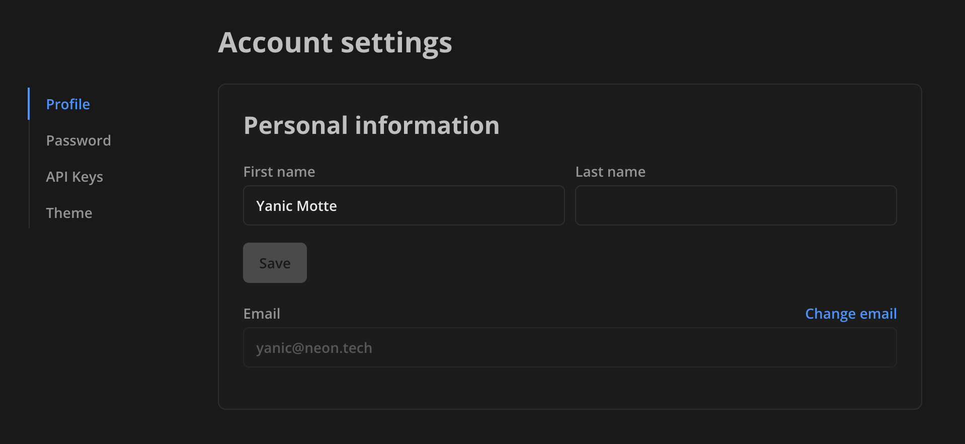Viewport: 965px width, 444px height.
Task: Click the Email field label
Action: coord(262,314)
